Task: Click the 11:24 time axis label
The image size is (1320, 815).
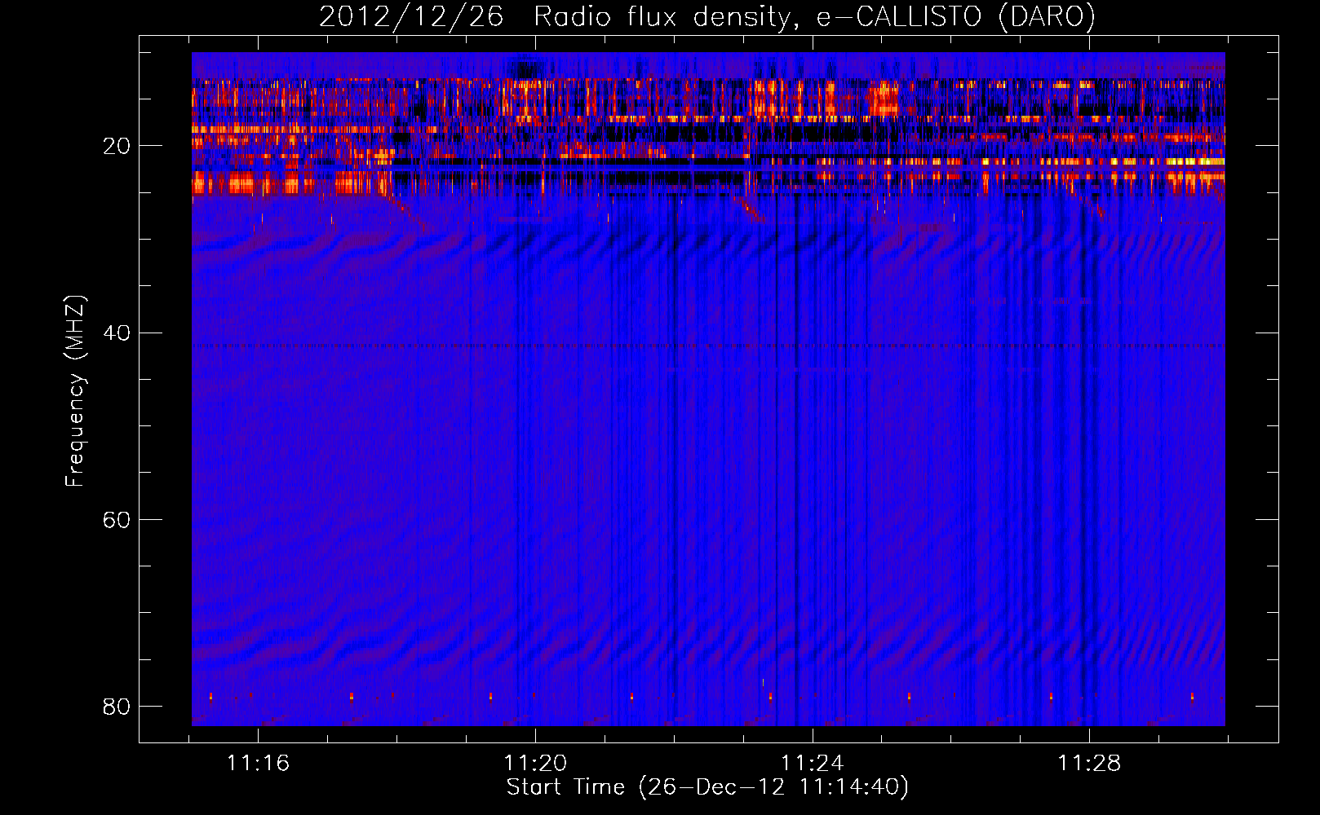Action: pyautogui.click(x=813, y=764)
